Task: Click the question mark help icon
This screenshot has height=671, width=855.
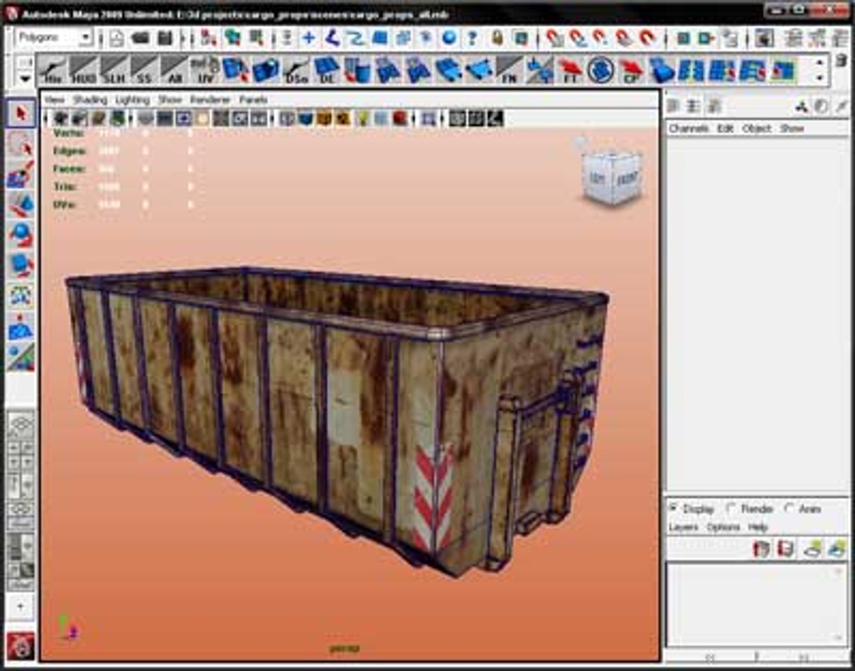Action: pyautogui.click(x=473, y=38)
